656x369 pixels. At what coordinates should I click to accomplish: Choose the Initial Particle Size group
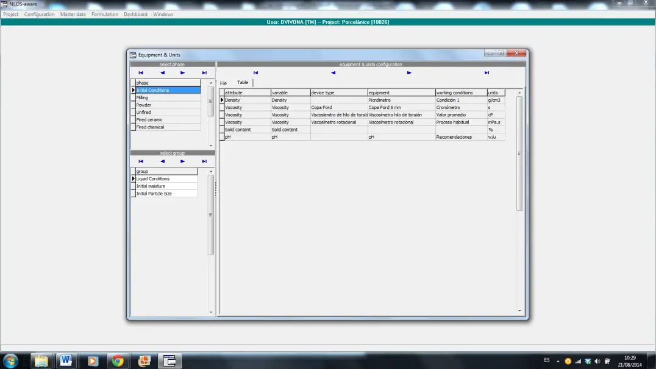(166, 194)
